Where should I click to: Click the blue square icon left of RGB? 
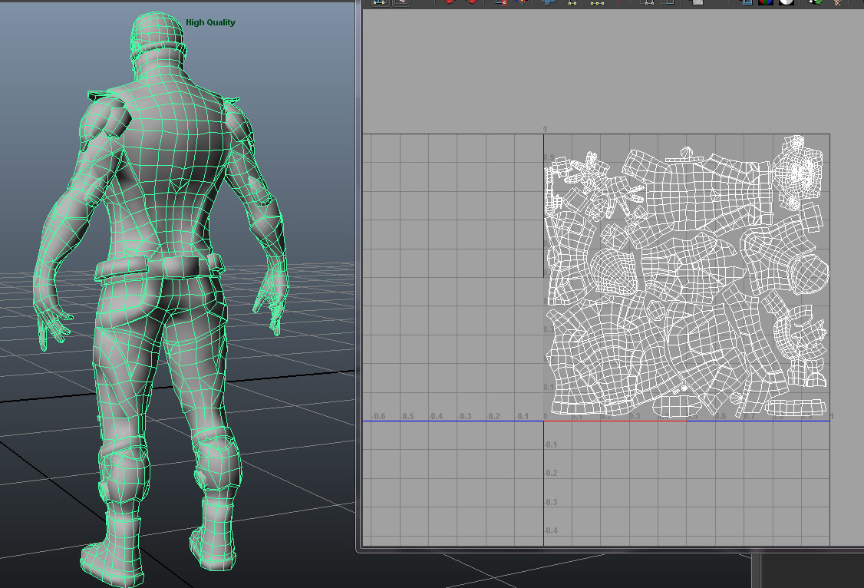(746, 2)
